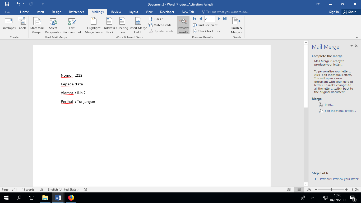The width and height of the screenshot is (361, 203).
Task: Click Highlight Merge Fields icon
Action: [94, 25]
